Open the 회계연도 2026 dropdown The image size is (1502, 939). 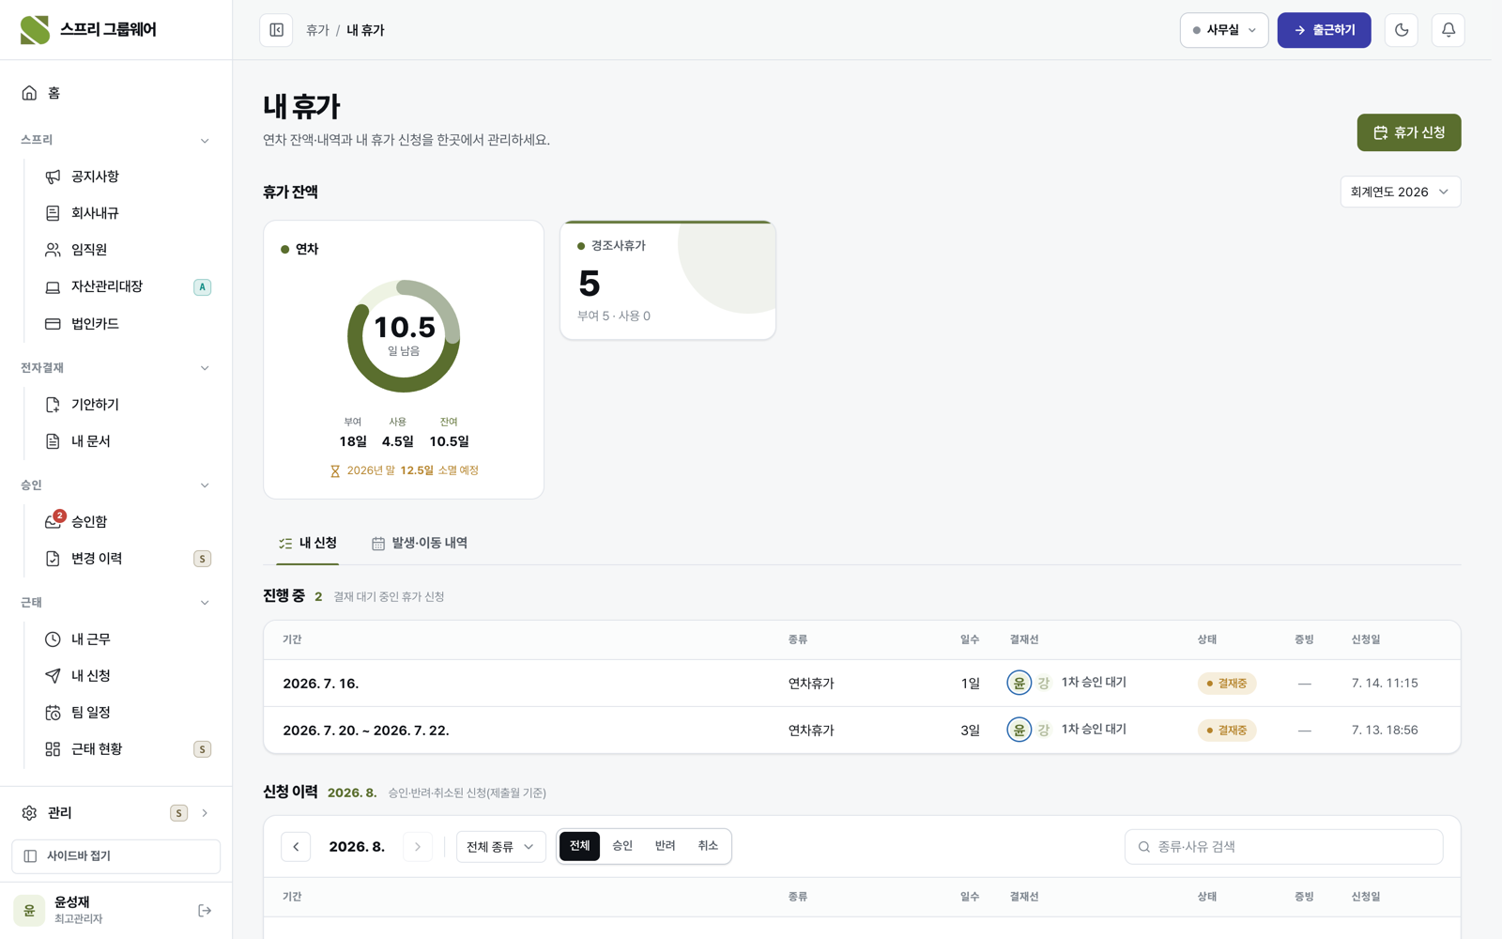coord(1400,192)
